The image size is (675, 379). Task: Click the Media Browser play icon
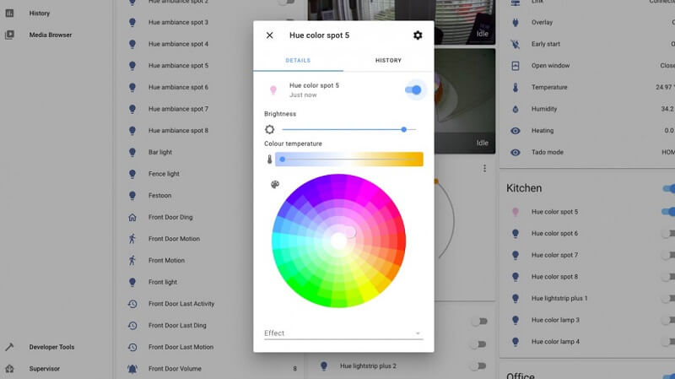click(9, 35)
